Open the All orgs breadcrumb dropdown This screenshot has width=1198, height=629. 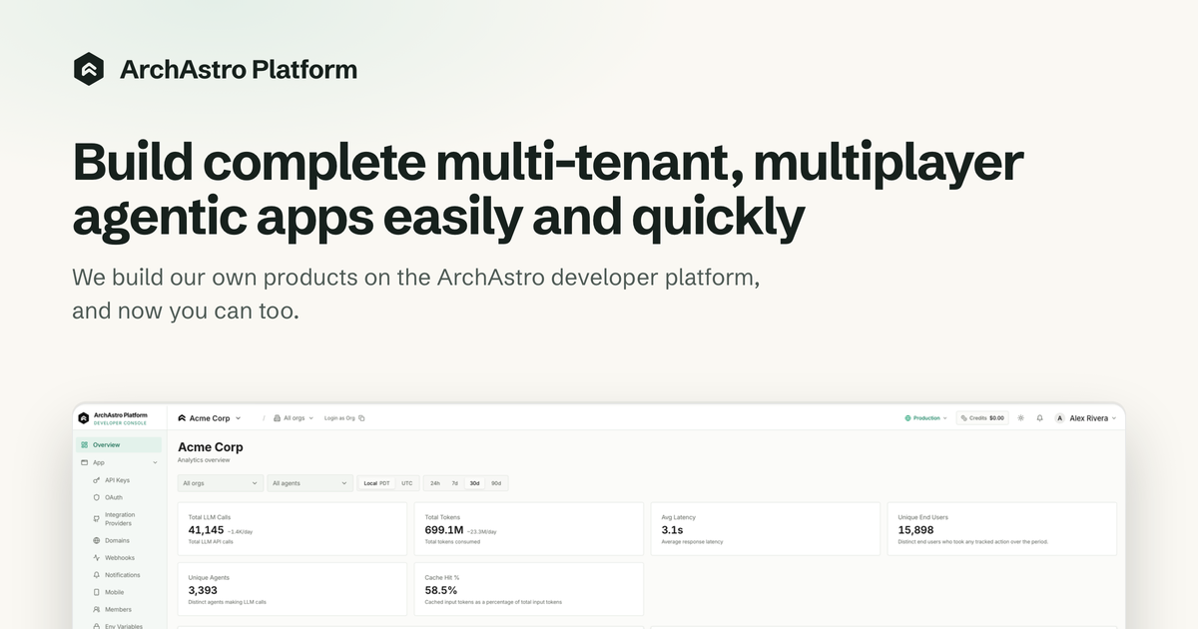click(x=294, y=418)
